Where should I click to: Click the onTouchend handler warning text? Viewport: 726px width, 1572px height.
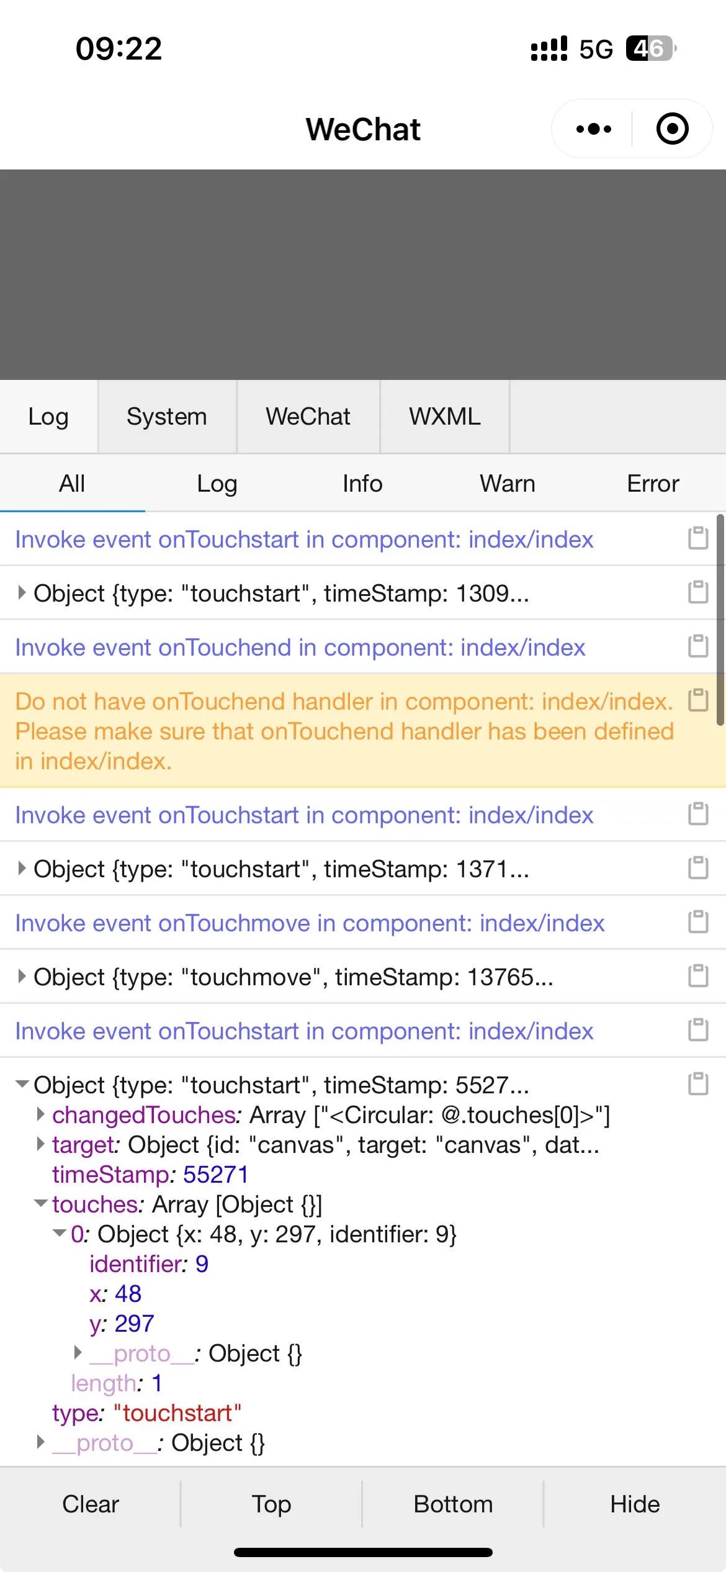[344, 731]
